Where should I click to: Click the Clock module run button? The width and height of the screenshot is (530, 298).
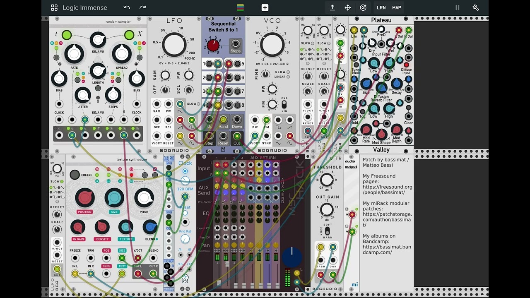tap(185, 171)
